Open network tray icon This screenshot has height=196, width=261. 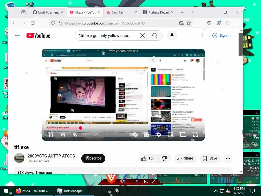(222, 191)
